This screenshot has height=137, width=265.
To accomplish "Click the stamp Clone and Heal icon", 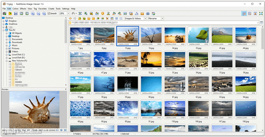I will [x=108, y=14].
